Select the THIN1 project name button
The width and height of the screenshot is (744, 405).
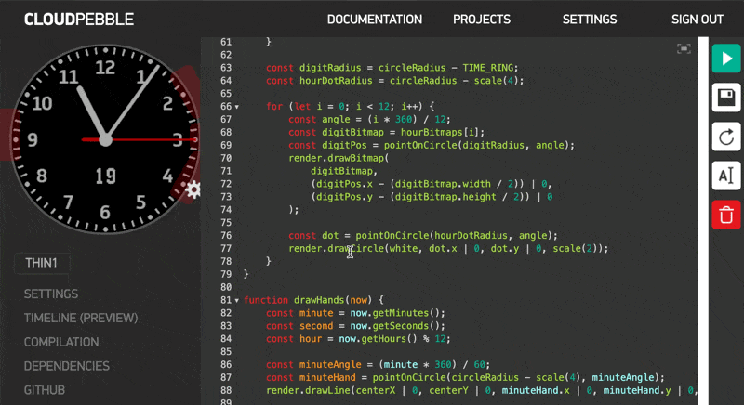coord(41,263)
